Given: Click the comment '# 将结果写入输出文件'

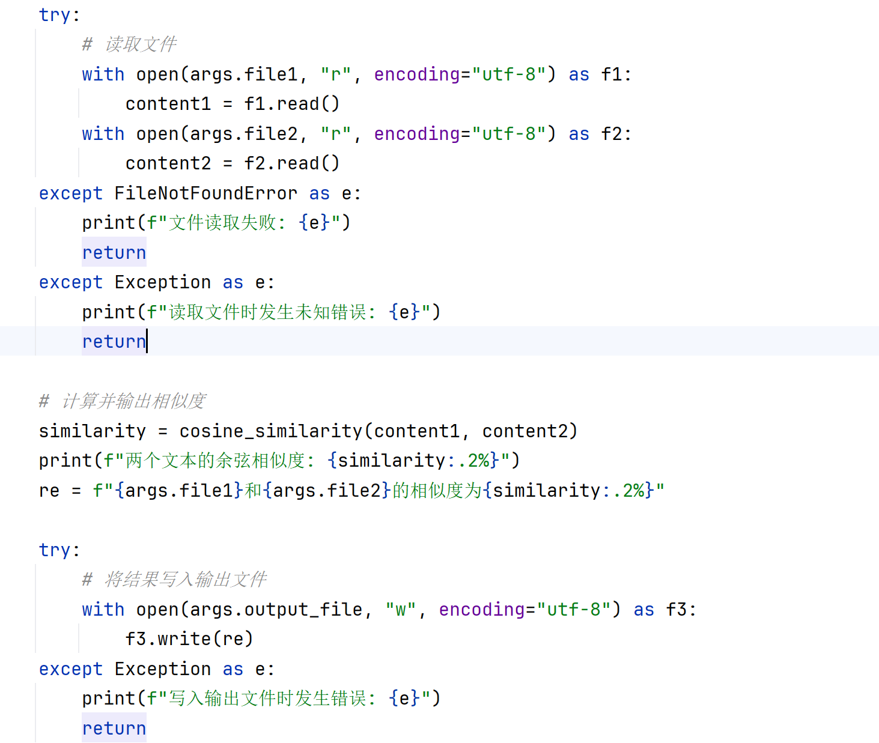Looking at the screenshot, I should point(174,580).
